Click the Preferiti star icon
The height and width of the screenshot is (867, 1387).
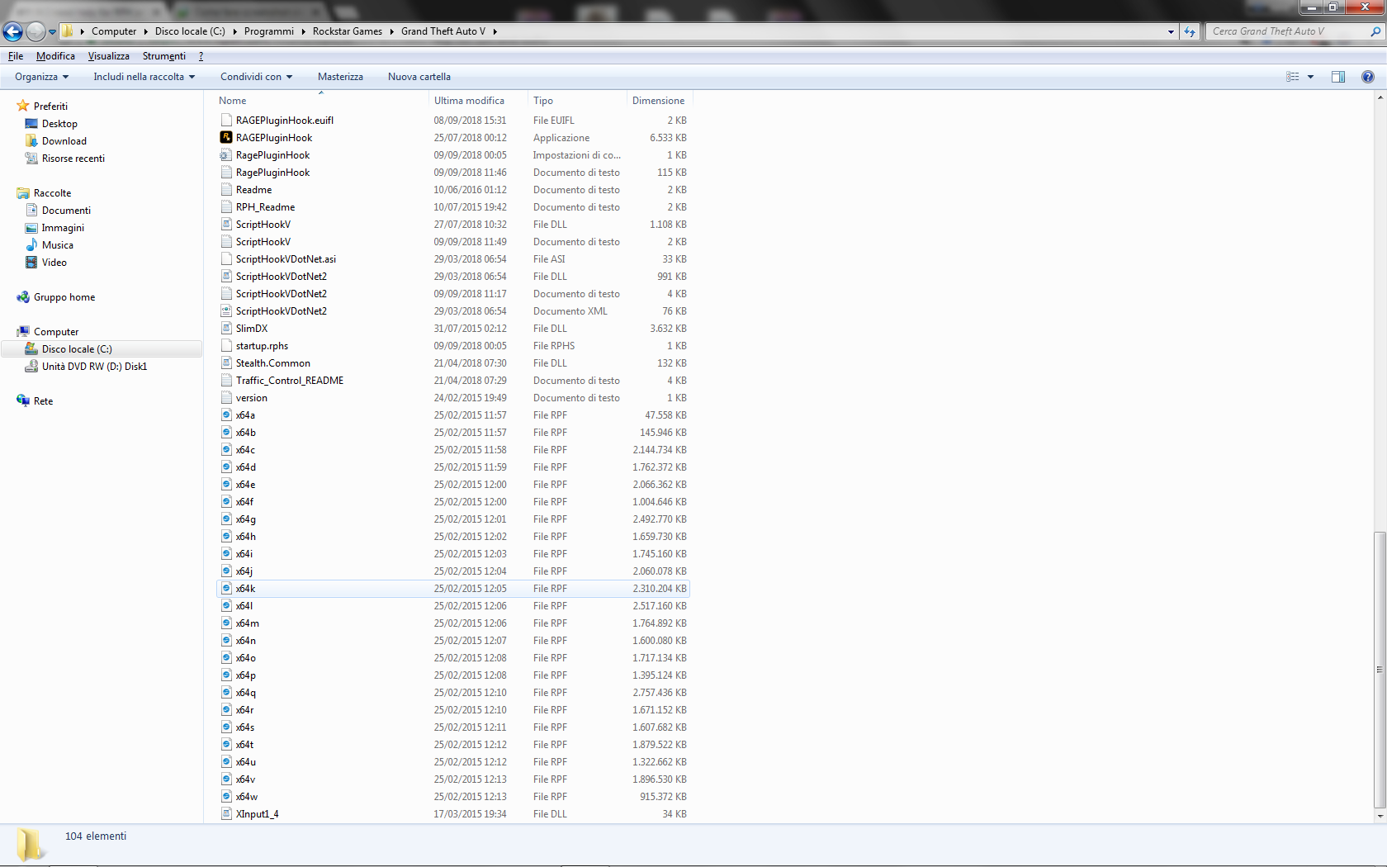pyautogui.click(x=23, y=106)
